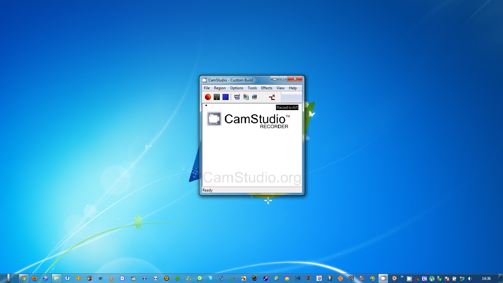Open the File menu
The image size is (503, 283).
click(207, 88)
